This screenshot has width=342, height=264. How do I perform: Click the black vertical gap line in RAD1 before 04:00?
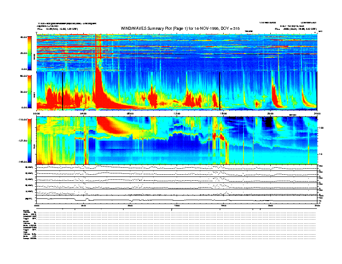(x=63, y=91)
